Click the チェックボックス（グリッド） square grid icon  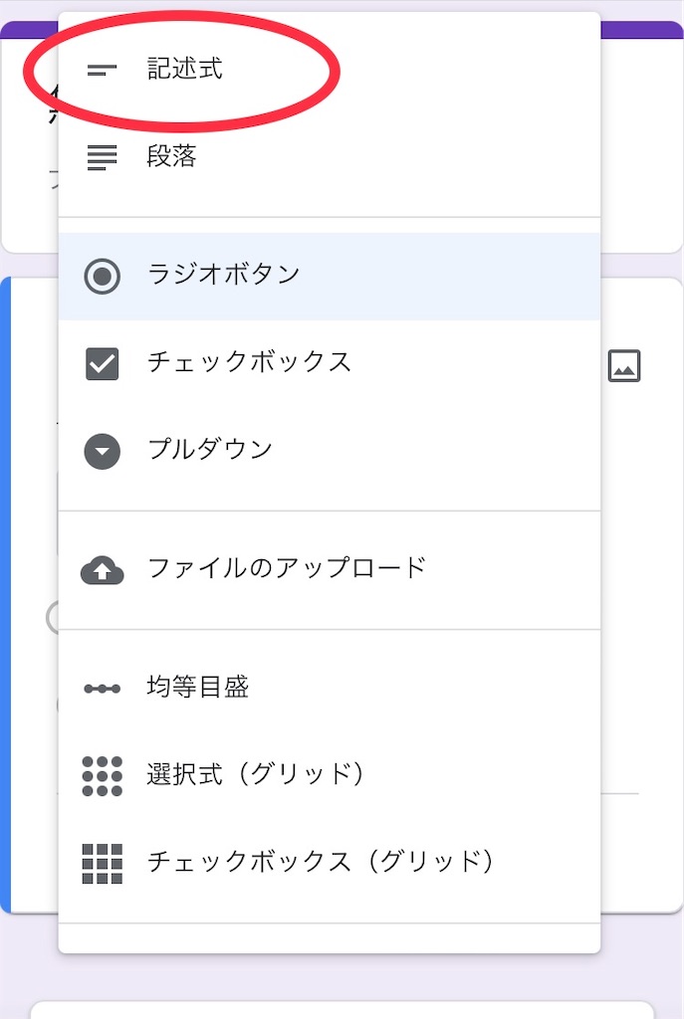(x=101, y=860)
